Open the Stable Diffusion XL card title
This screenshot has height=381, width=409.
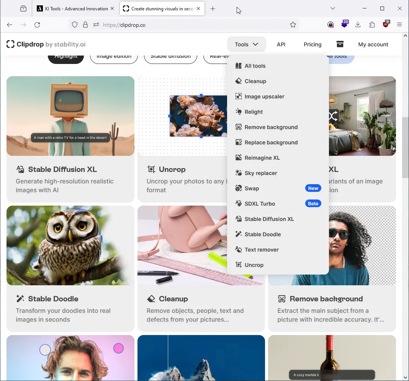62,169
